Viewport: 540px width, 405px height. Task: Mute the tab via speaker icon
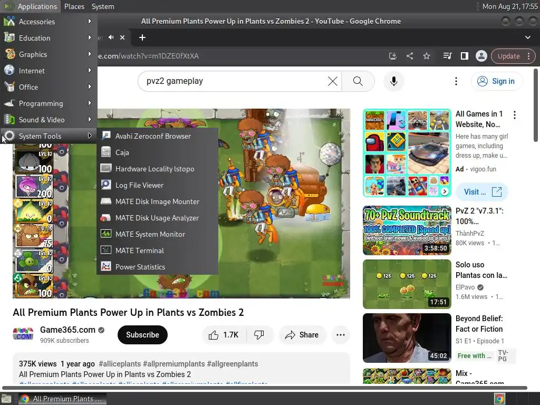111,37
